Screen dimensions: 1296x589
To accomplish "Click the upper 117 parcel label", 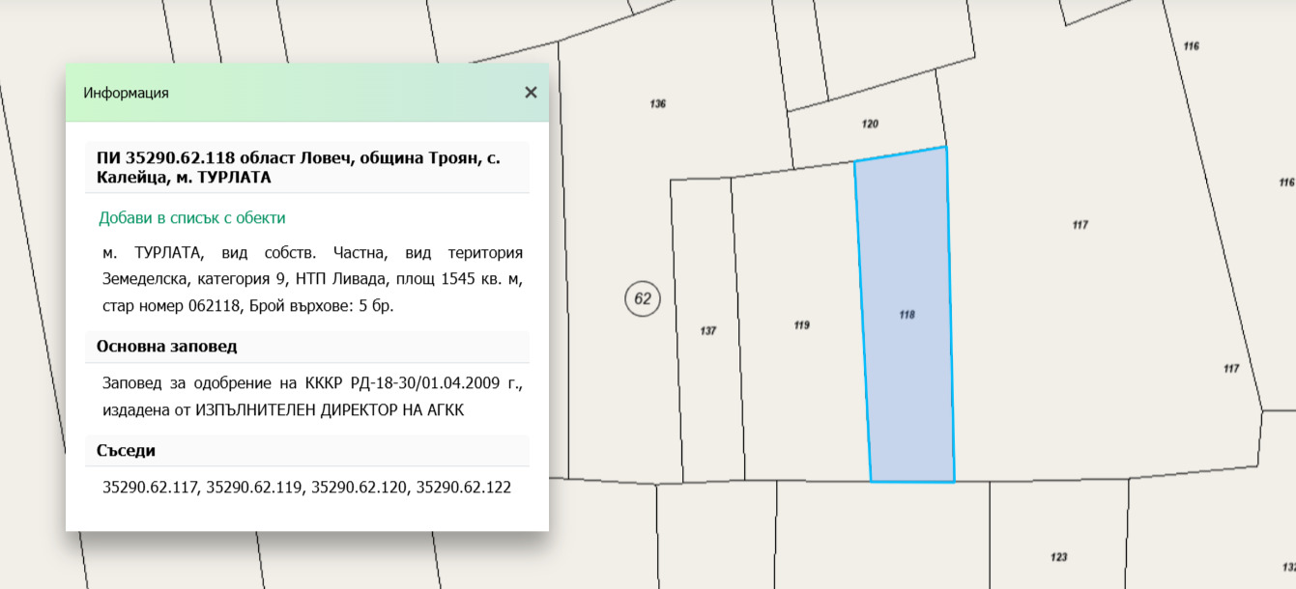I will point(1080,225).
